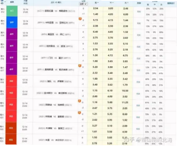
Task: Select win odds 5.15 in match 013
Action: click(x=96, y=20)
